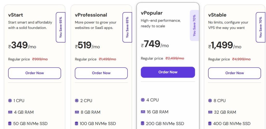Click the RAM icon beside 4 GB RAM
The height and width of the screenshot is (129, 266).
coord(10,112)
